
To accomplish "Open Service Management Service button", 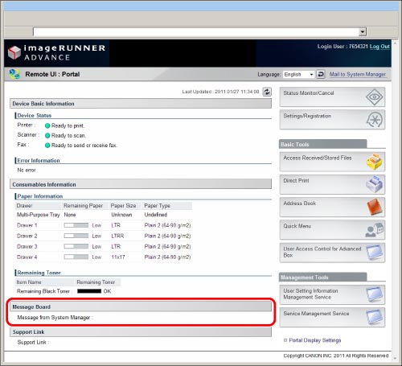I will point(332,317).
